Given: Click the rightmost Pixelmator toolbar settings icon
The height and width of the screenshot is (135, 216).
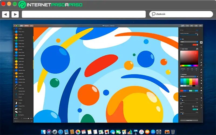Looking at the screenshot, I should (x=201, y=26).
